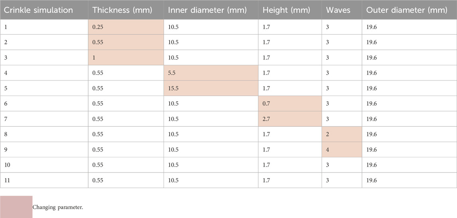The image size is (457, 218).
Task: Click highlighted height cell 2.7
Action: point(290,119)
